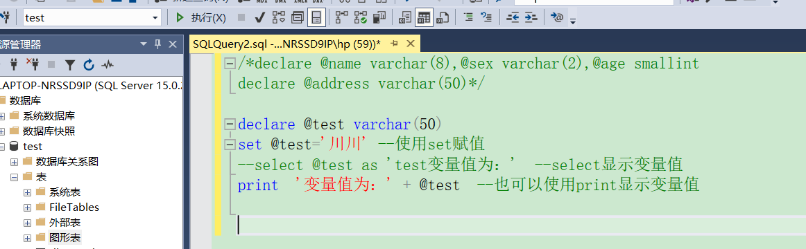Image resolution: width=806 pixels, height=249 pixels.
Task: Expand the 数据库关系图 node
Action: [x=15, y=162]
